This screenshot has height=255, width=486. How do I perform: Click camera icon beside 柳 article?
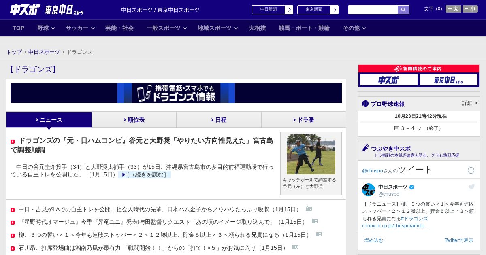coord(319,234)
